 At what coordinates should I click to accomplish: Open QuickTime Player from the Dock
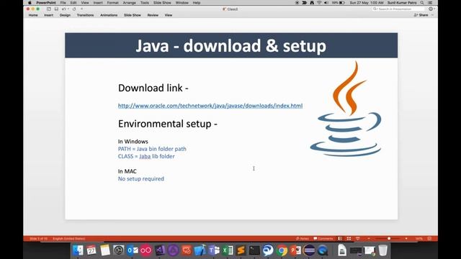pos(323,250)
